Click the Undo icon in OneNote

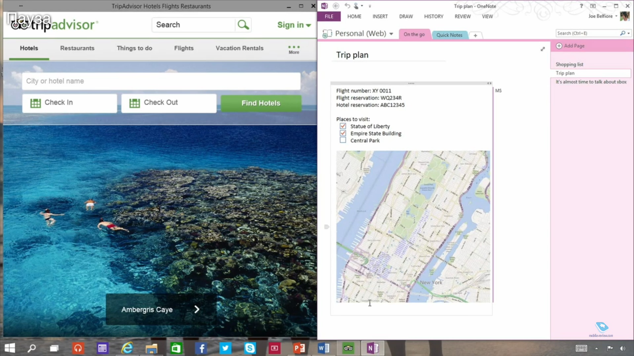pyautogui.click(x=347, y=6)
